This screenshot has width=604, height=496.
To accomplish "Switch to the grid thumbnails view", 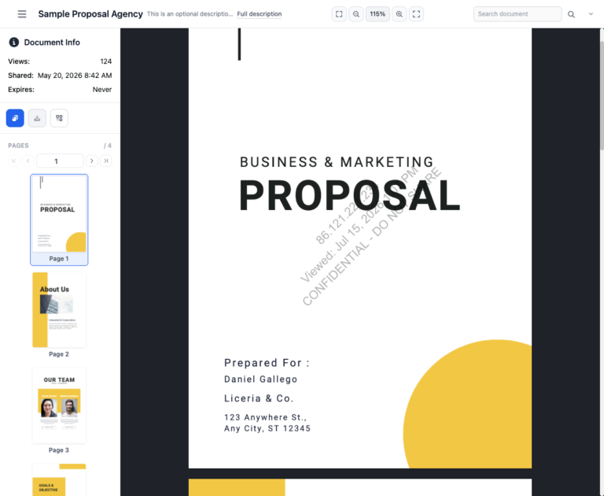I will click(x=59, y=118).
